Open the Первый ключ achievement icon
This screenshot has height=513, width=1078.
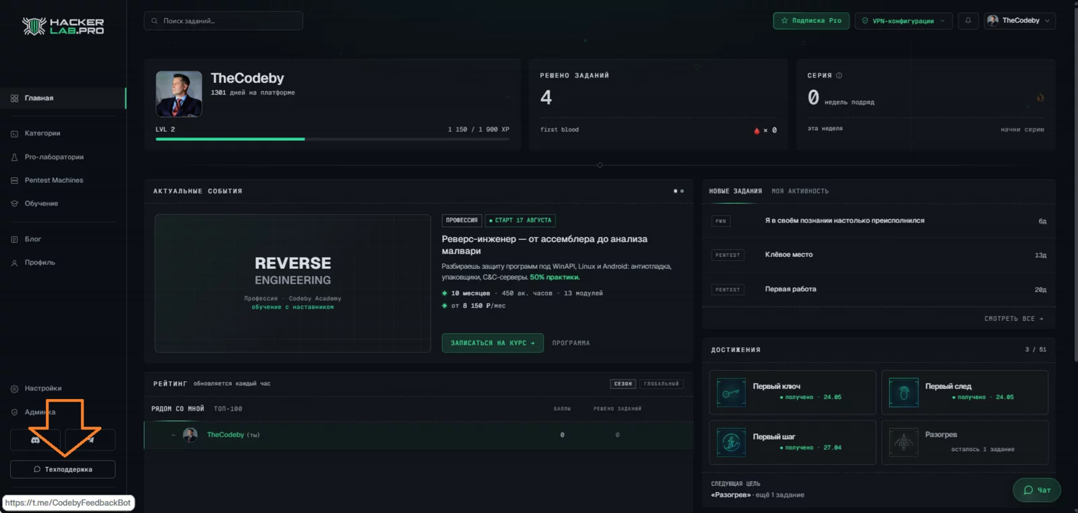[731, 392]
